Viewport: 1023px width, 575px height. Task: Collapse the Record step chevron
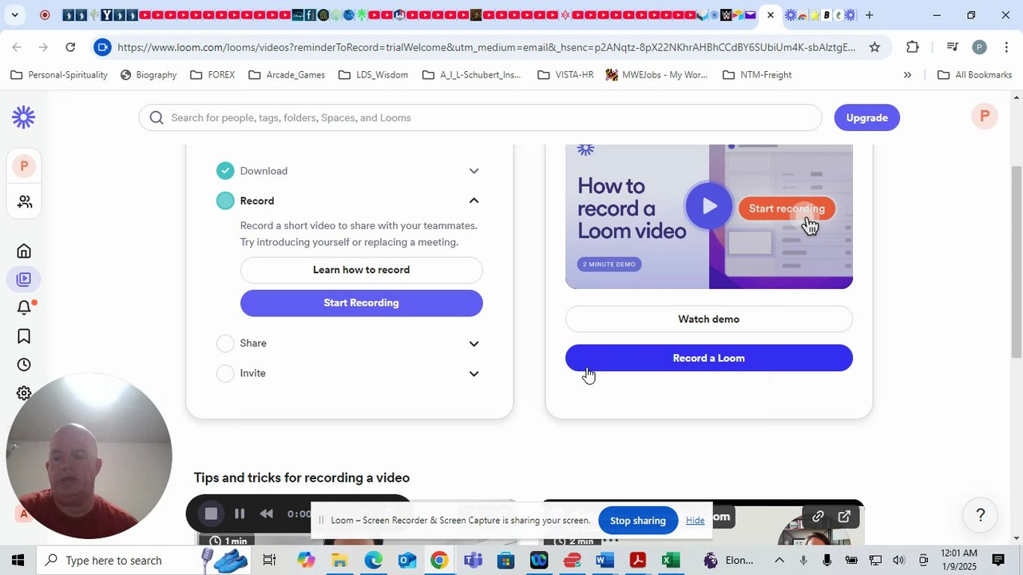(474, 200)
